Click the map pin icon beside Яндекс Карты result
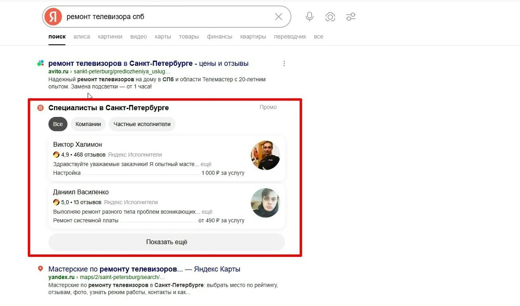Screen dimensions: 520x306 [x=40, y=268]
